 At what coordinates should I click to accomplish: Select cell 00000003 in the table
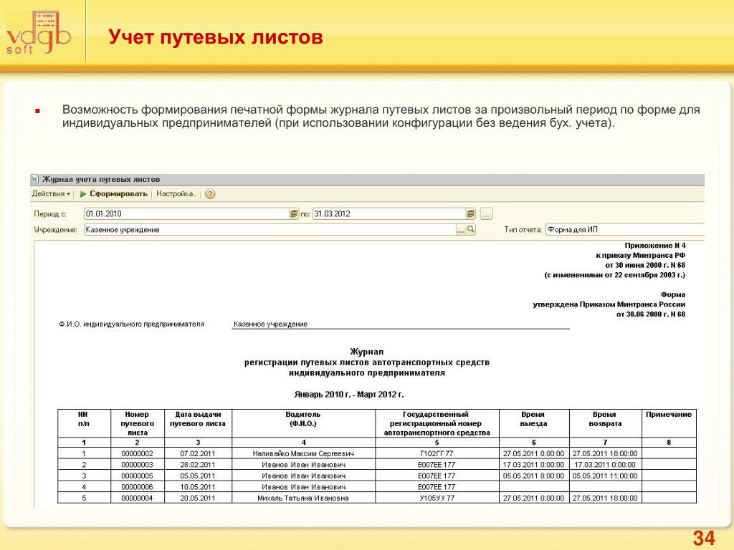[137, 464]
